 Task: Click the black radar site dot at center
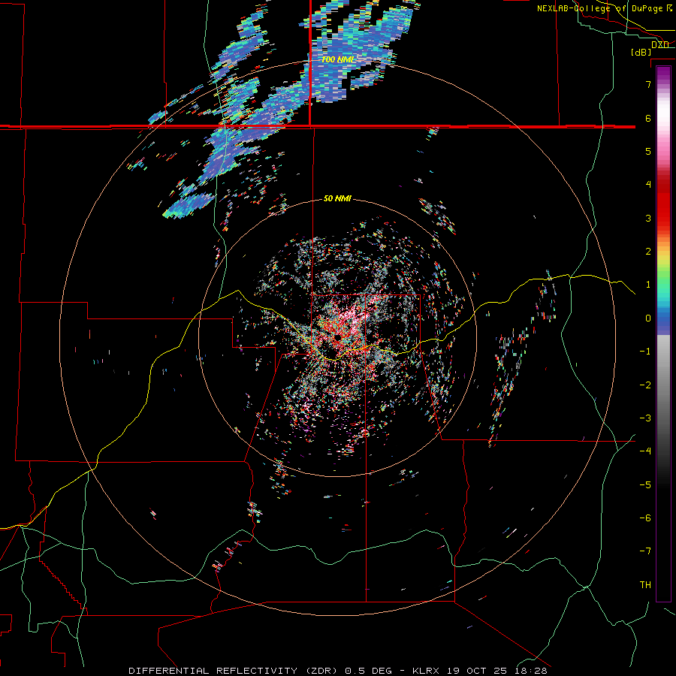click(x=337, y=337)
